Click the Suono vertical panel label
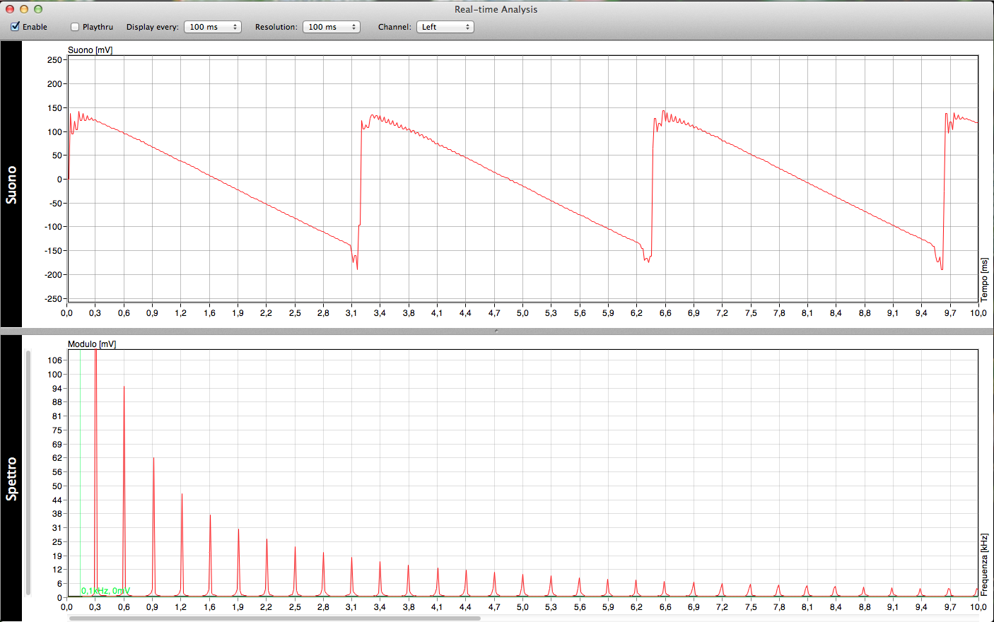The image size is (994, 622). click(11, 184)
